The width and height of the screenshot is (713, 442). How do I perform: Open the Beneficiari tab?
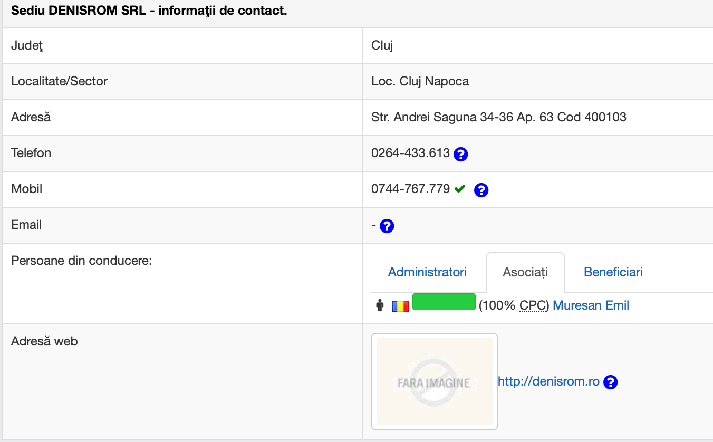613,272
